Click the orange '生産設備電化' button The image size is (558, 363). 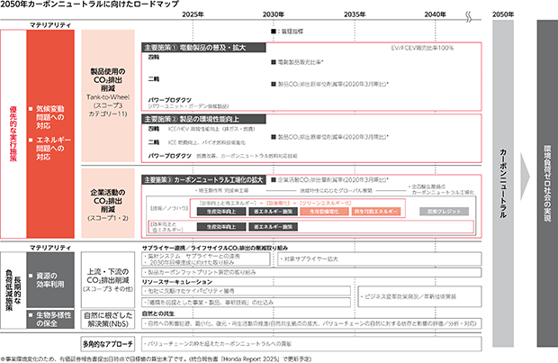[x=324, y=212]
